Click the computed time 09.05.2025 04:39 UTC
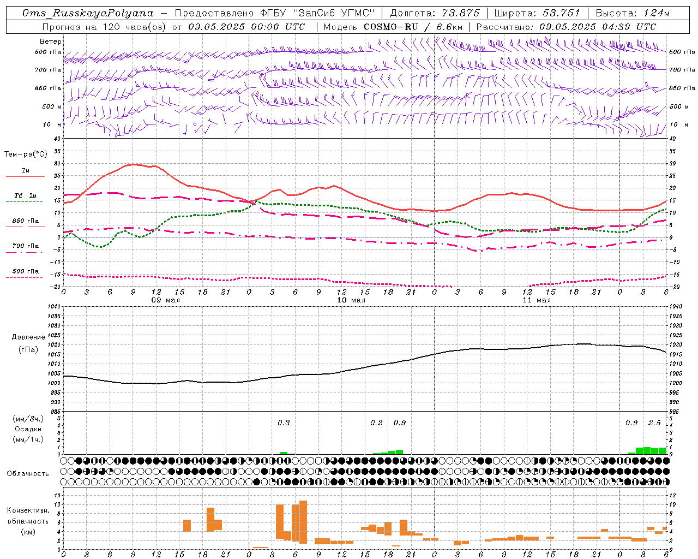This screenshot has width=698, height=559. [598, 27]
